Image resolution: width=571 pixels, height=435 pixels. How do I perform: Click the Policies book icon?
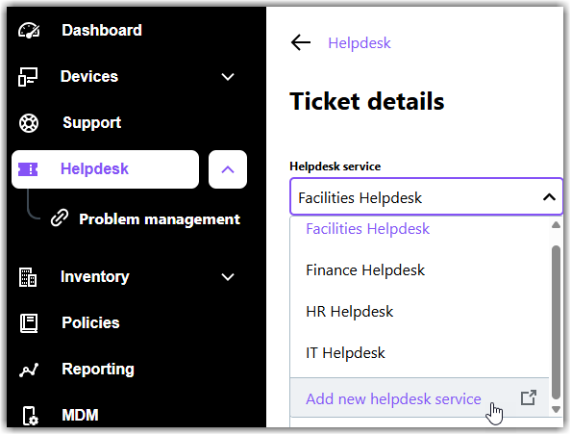tap(29, 323)
